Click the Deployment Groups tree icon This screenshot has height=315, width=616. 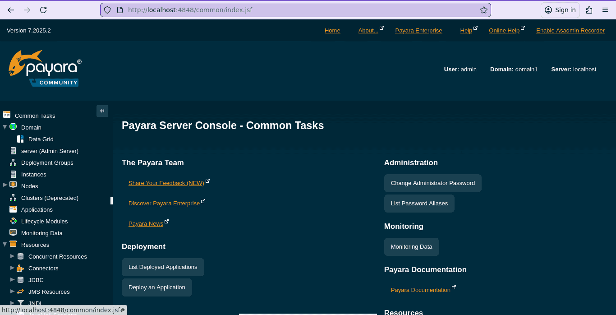pyautogui.click(x=13, y=162)
